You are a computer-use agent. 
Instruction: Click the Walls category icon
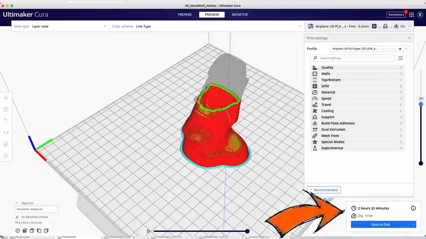click(315, 74)
